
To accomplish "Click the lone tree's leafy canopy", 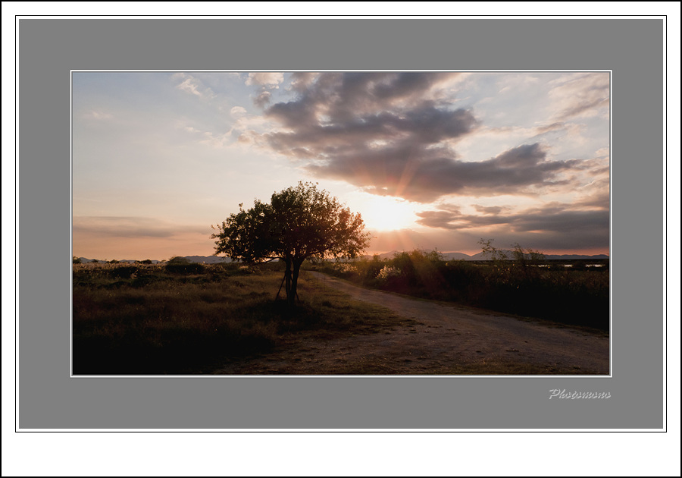I will (292, 222).
